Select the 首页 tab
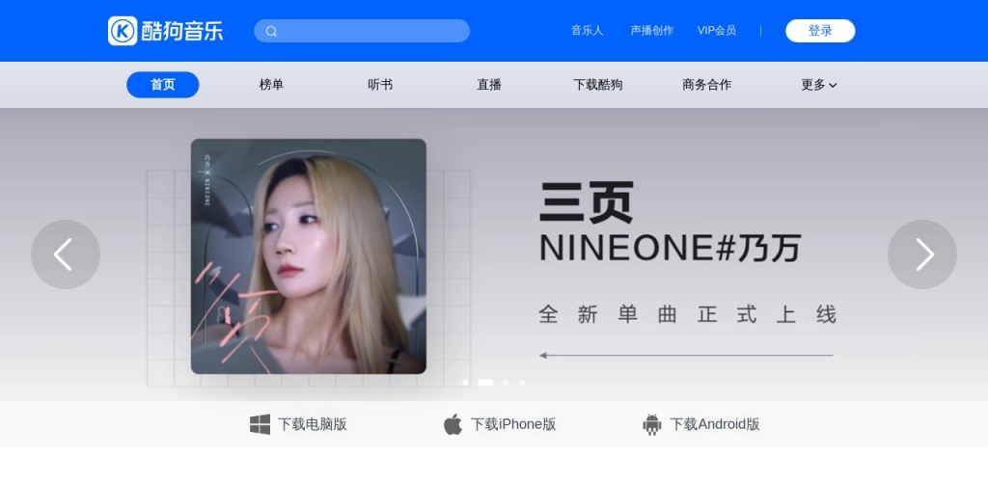This screenshot has height=482, width=988. coord(162,85)
